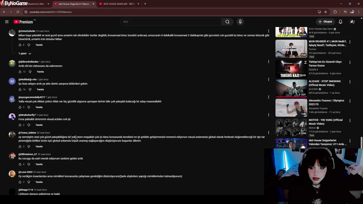The height and width of the screenshot is (204, 363).
Task: Like the @Elifmisimm_57 comment
Action: pyautogui.click(x=20, y=164)
